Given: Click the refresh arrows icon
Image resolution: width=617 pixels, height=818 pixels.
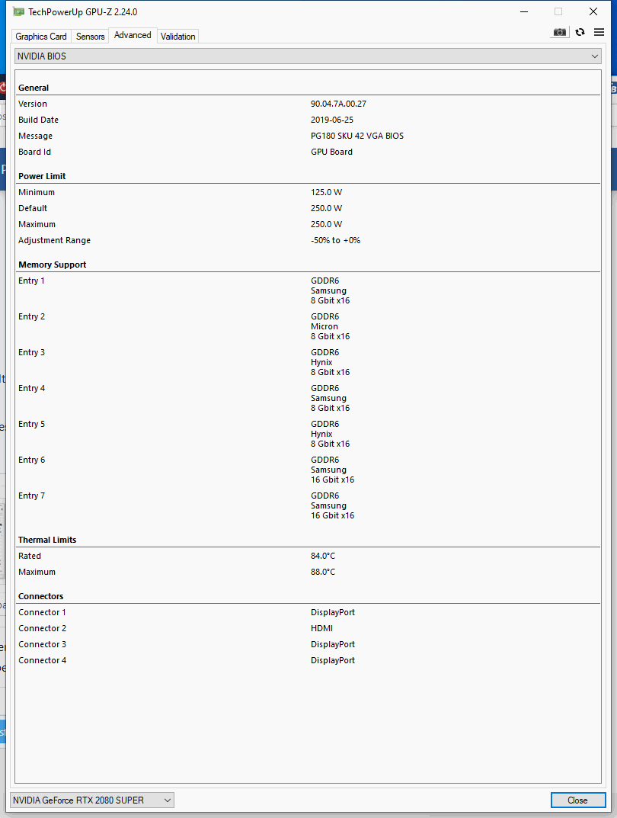Looking at the screenshot, I should pos(580,32).
